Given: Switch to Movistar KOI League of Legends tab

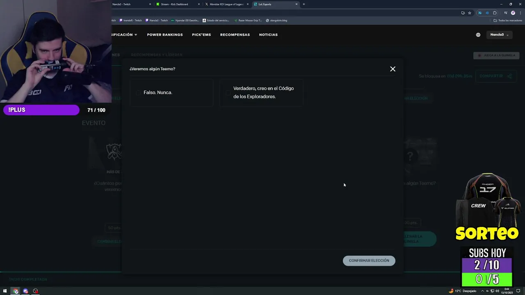Looking at the screenshot, I should coord(226,4).
